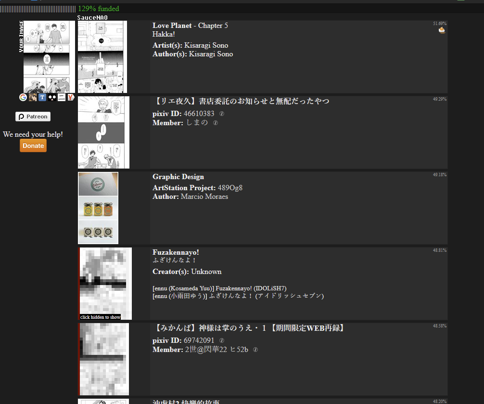Select the 【みかんば】神様は掌のうえ title
Screen dimensions: 484x404
click(248, 328)
